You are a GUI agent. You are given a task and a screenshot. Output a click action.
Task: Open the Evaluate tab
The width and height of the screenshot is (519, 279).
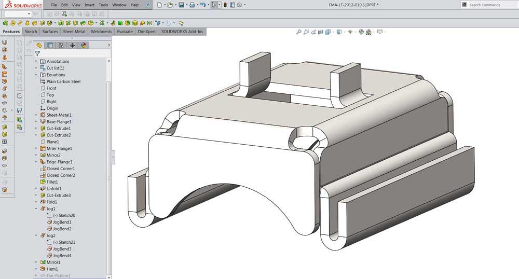125,32
